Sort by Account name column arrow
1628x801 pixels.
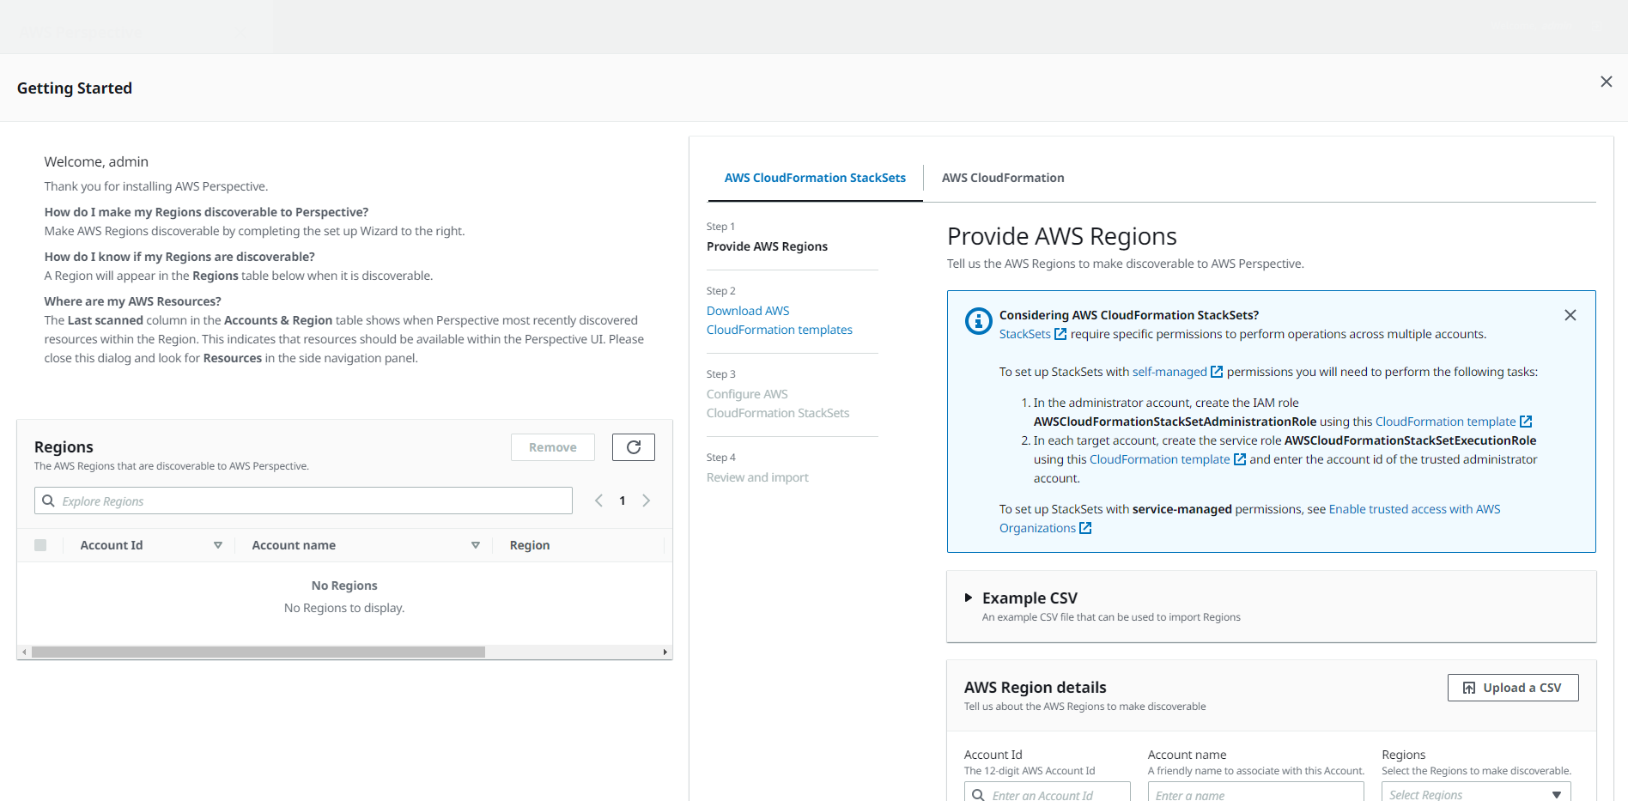point(476,545)
